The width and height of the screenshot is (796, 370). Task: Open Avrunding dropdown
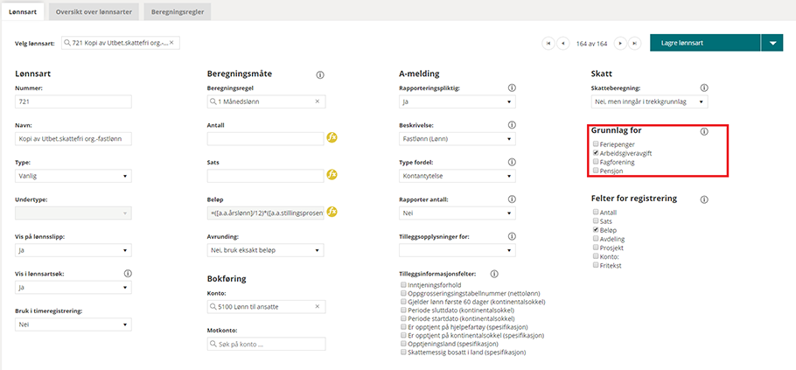[266, 250]
